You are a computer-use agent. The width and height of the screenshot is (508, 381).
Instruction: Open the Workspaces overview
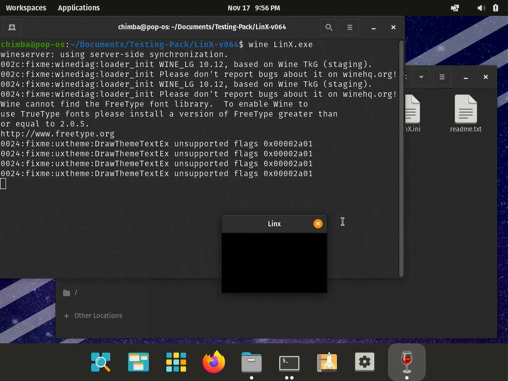click(x=26, y=8)
